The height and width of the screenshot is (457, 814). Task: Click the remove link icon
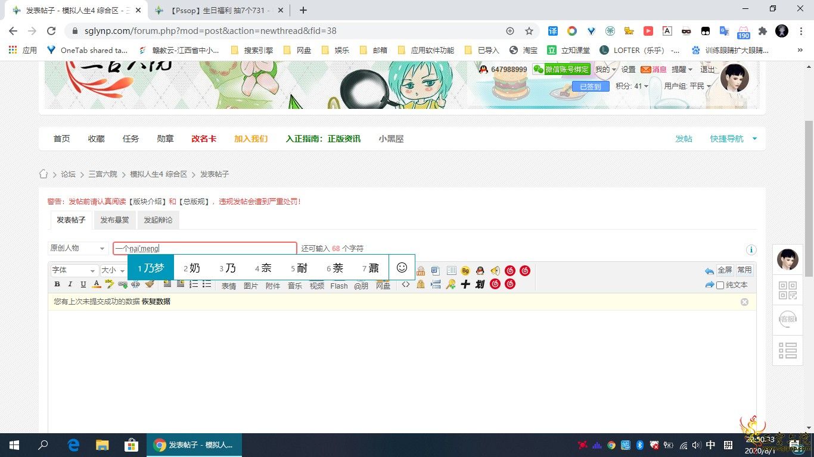click(135, 284)
